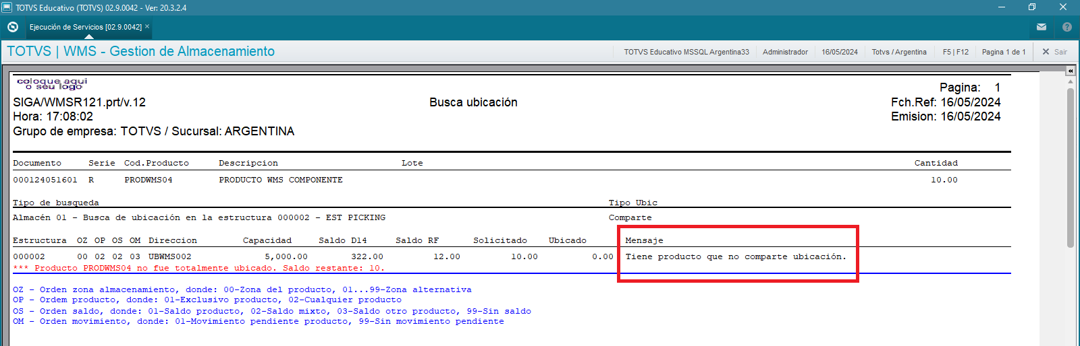Click the logo placeholder image
Image resolution: width=1080 pixels, height=346 pixels.
(52, 83)
